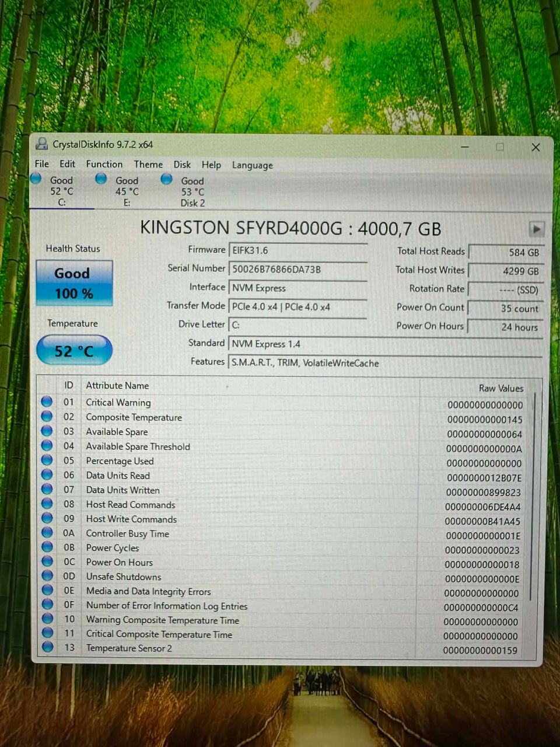The image size is (560, 747).
Task: Click status circle for Available Spare row
Action: [x=47, y=431]
